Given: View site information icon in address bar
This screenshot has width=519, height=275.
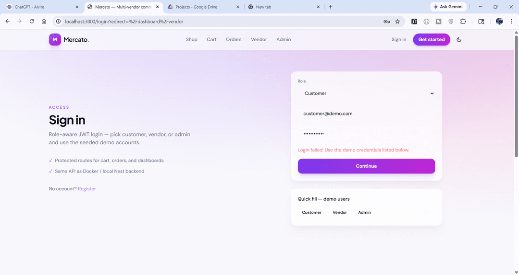Looking at the screenshot, I should (59, 22).
